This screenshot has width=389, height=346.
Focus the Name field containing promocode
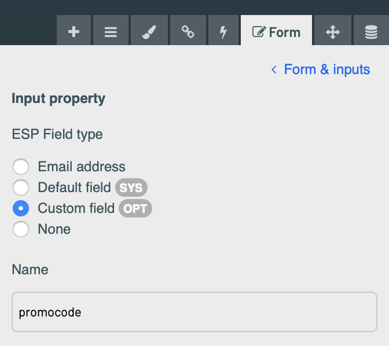pos(195,312)
